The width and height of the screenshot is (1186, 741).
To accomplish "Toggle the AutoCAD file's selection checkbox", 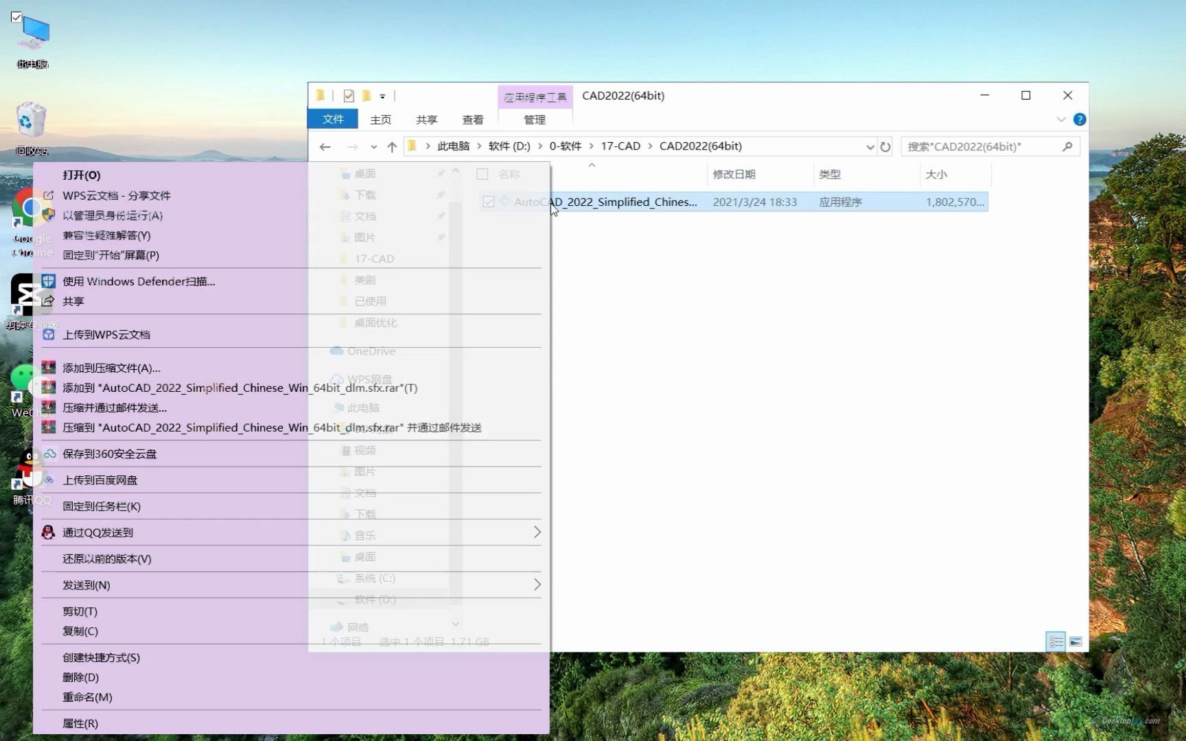I will [488, 202].
